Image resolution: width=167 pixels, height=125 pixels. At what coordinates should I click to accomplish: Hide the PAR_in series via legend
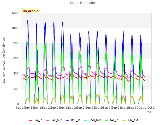(x=73, y=120)
